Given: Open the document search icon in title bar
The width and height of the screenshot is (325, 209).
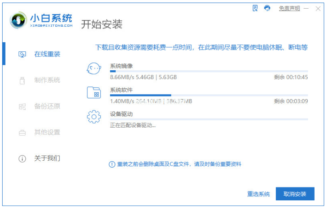Looking at the screenshot, I should 255,8.
